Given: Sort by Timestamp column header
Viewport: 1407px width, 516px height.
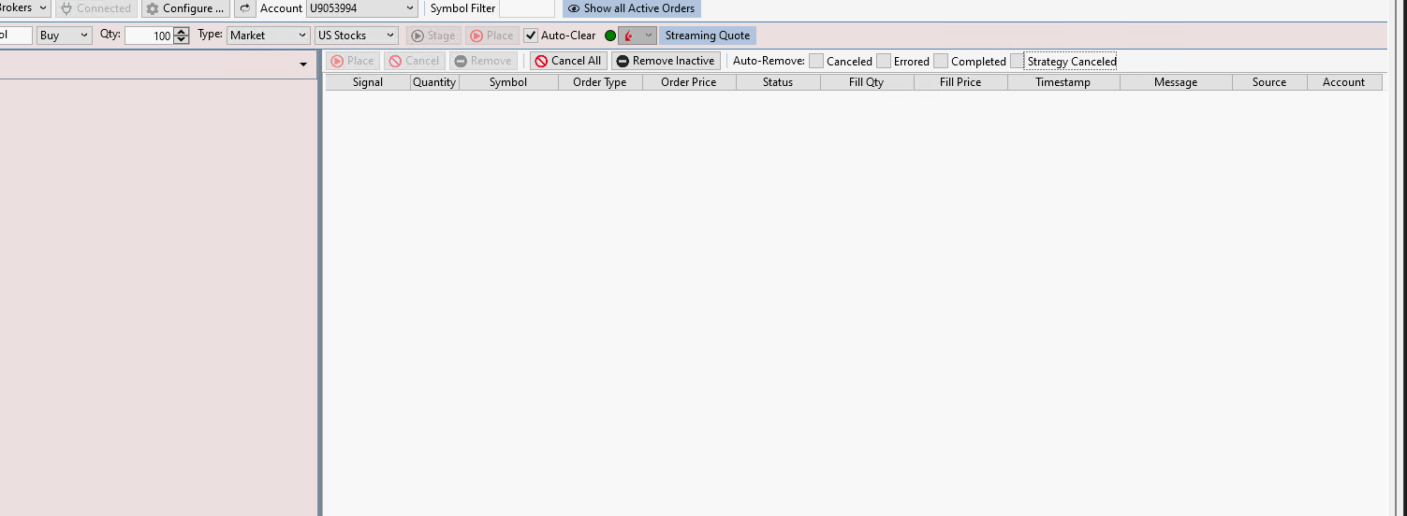Looking at the screenshot, I should pos(1063,82).
